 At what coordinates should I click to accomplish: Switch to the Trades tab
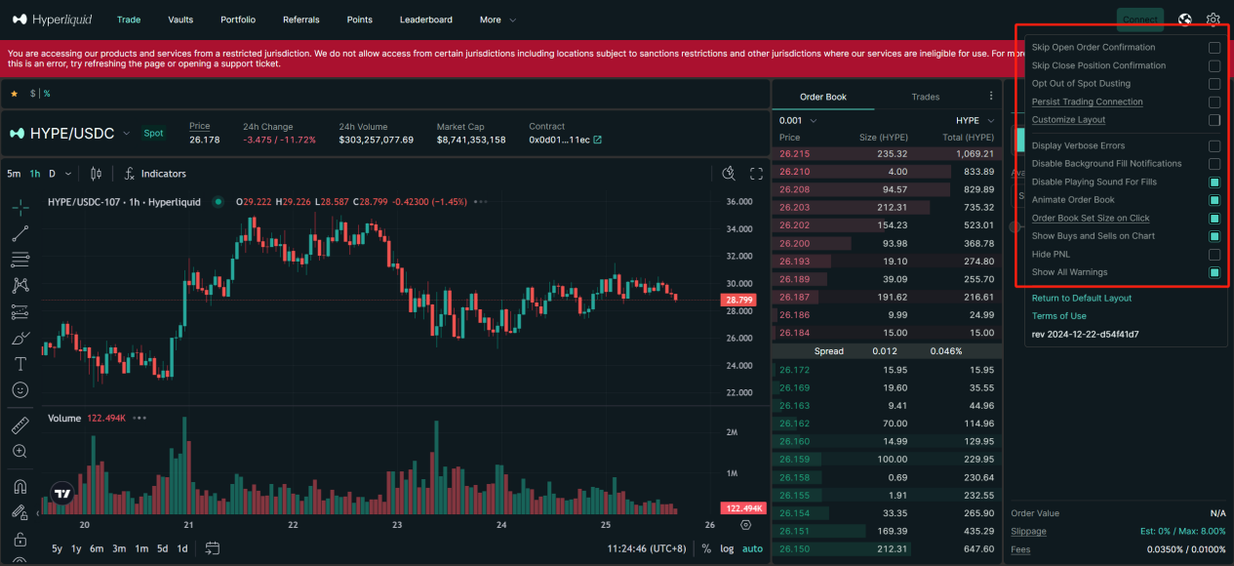point(925,97)
